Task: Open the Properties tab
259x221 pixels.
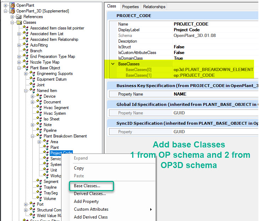Action: pyautogui.click(x=130, y=7)
